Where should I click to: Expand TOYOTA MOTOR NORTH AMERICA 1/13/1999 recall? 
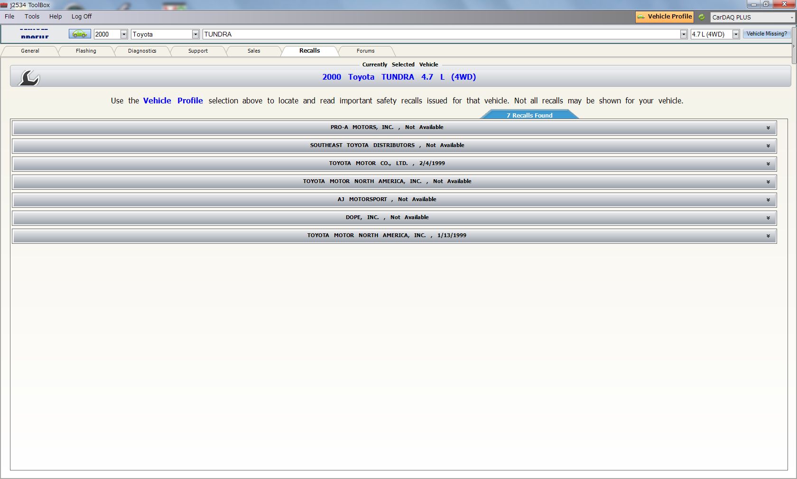pyautogui.click(x=394, y=236)
